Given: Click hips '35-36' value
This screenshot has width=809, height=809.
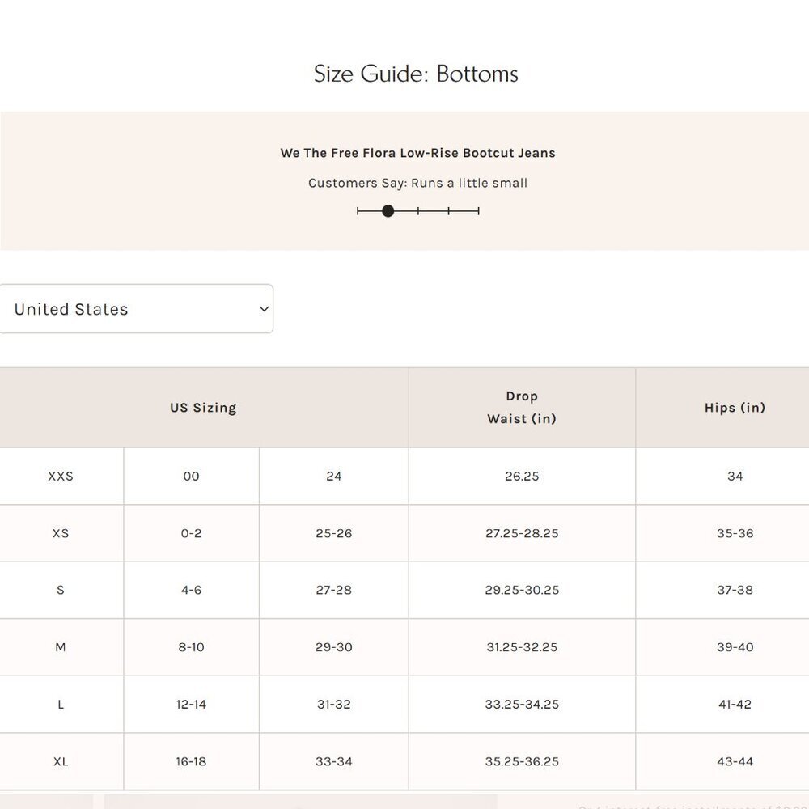Looking at the screenshot, I should coord(735,533).
